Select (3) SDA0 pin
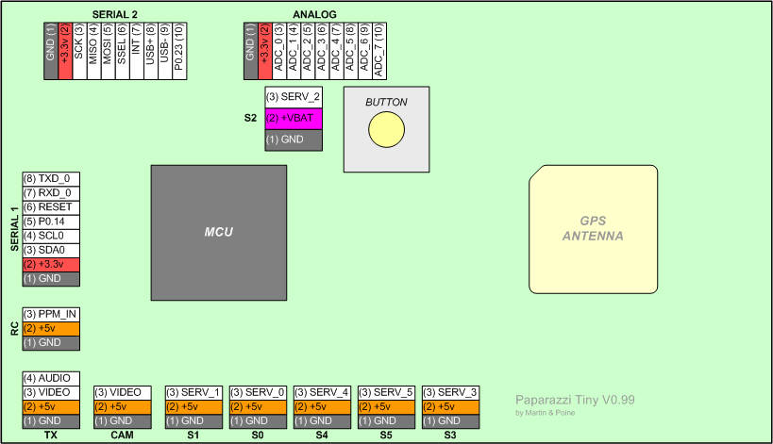 coord(51,250)
